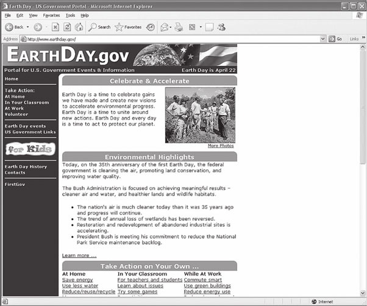This screenshot has height=306, width=367.
Task: Go to the Home page icon
Action: coord(79,27)
